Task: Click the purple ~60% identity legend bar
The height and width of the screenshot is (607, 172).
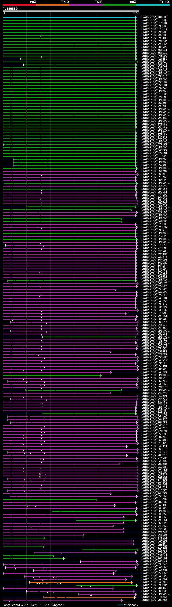Action: (x=86, y=5)
